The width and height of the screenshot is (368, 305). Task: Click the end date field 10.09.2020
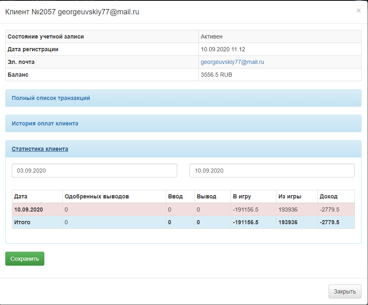click(272, 171)
